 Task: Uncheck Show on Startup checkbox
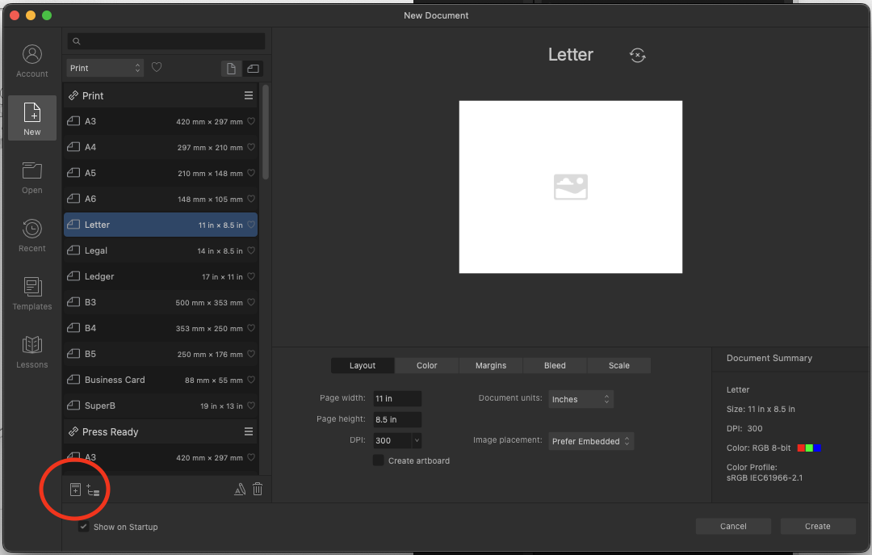tap(84, 527)
